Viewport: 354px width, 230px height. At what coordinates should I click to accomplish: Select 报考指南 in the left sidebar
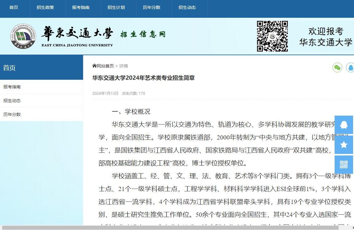(x=42, y=87)
